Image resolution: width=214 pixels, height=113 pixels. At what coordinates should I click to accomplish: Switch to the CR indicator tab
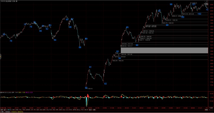pos(32,110)
